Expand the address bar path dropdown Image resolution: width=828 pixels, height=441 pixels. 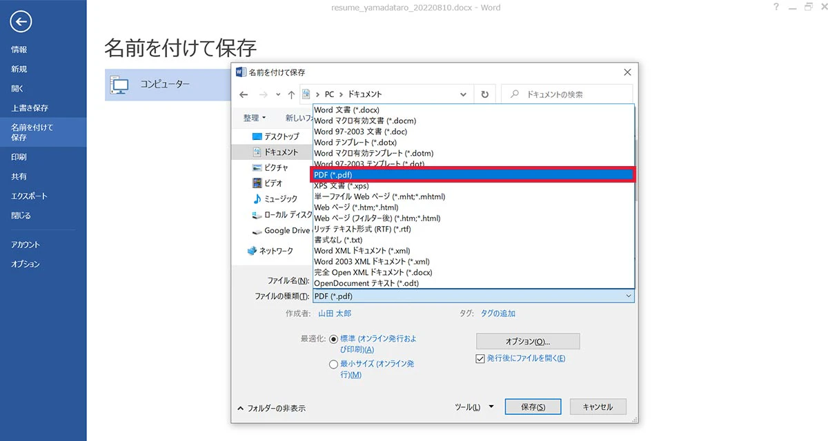pos(463,94)
